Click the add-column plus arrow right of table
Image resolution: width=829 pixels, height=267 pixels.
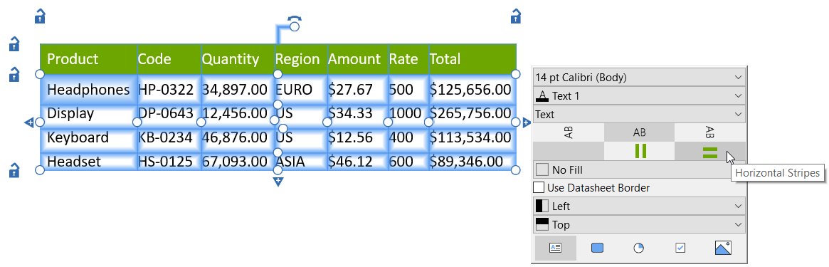tap(527, 122)
